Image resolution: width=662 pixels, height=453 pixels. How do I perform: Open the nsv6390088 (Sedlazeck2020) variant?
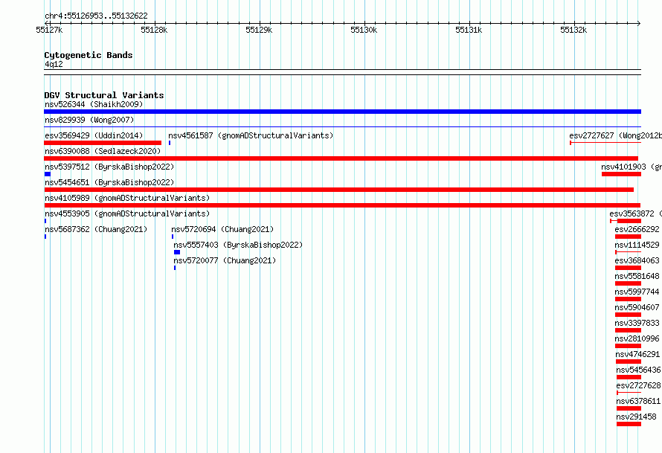tap(103, 151)
